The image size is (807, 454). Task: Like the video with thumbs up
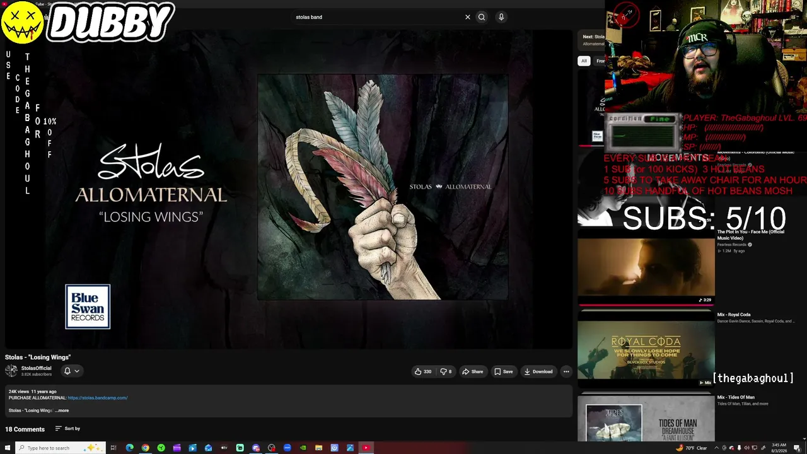(423, 371)
